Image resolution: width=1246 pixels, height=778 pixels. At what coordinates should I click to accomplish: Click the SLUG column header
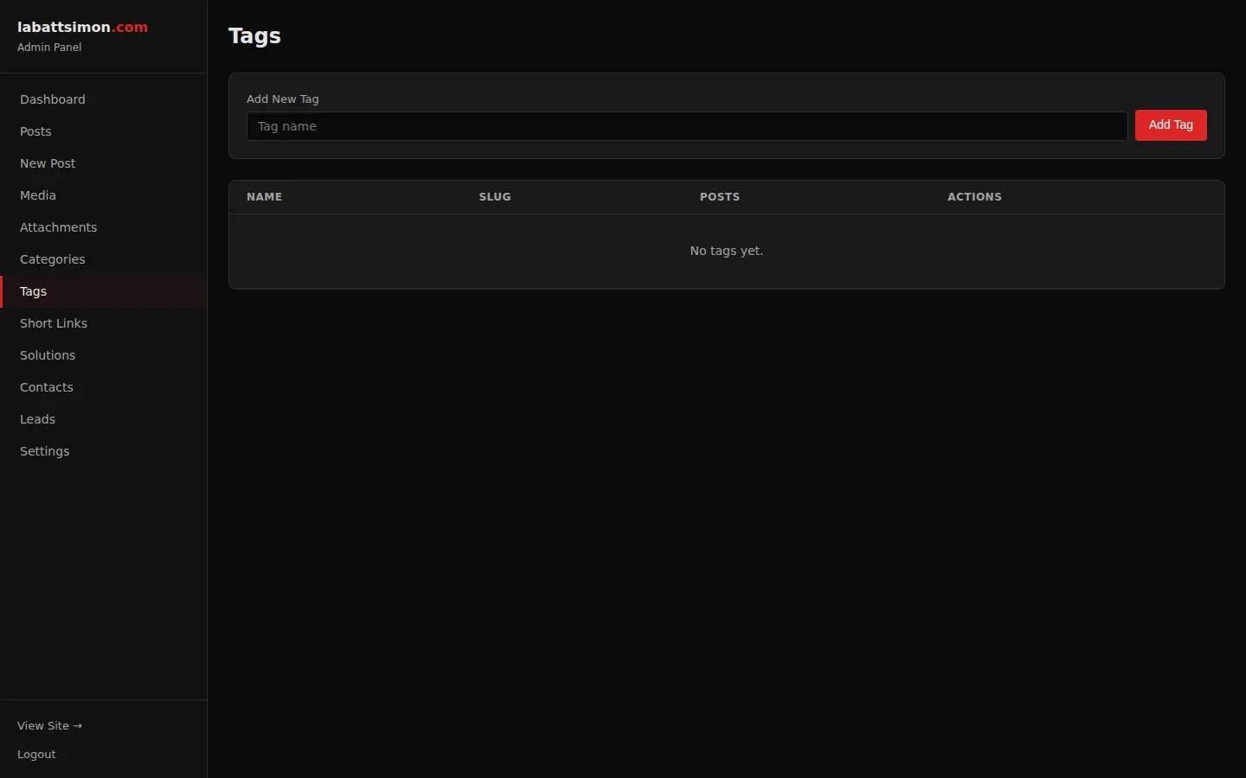(494, 197)
